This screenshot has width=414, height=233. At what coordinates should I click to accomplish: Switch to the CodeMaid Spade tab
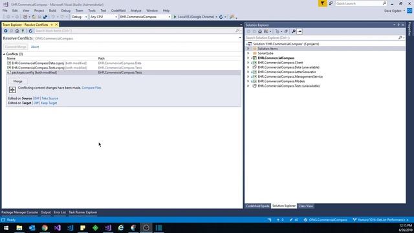coord(257,206)
